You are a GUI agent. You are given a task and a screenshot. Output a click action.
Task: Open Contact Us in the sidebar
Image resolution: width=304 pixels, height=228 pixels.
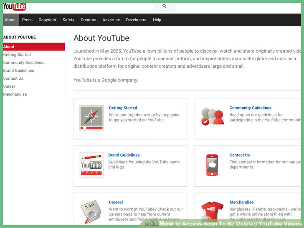pos(13,79)
